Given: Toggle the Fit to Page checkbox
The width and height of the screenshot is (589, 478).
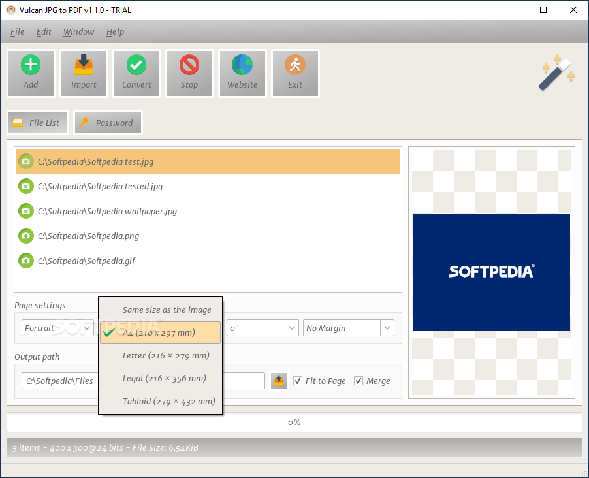Looking at the screenshot, I should [298, 381].
